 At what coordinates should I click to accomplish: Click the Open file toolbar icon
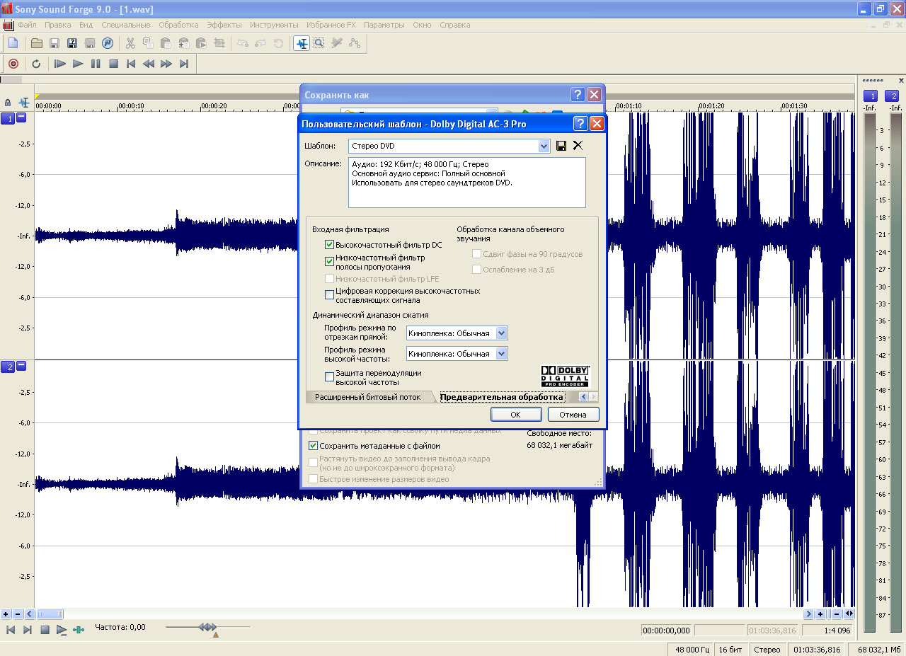pos(36,43)
